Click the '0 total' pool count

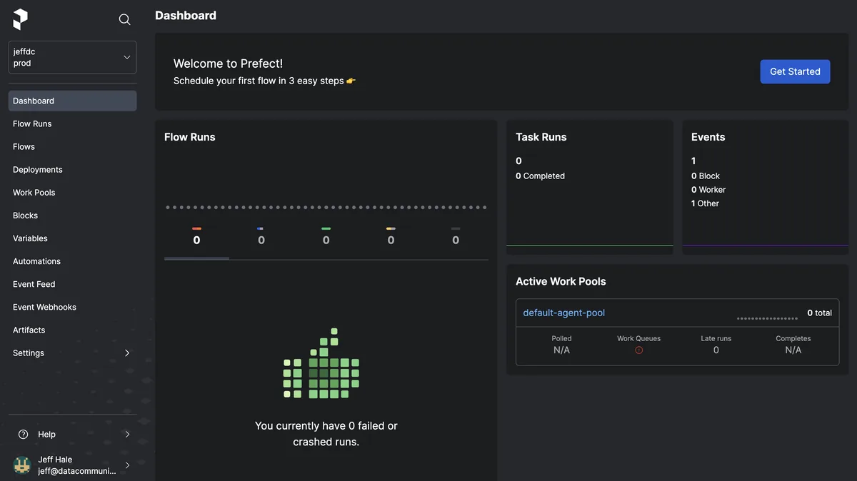point(820,313)
